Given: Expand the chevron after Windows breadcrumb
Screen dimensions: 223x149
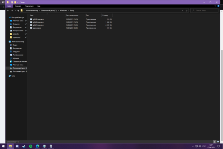Looking at the screenshot, I should (68, 10).
